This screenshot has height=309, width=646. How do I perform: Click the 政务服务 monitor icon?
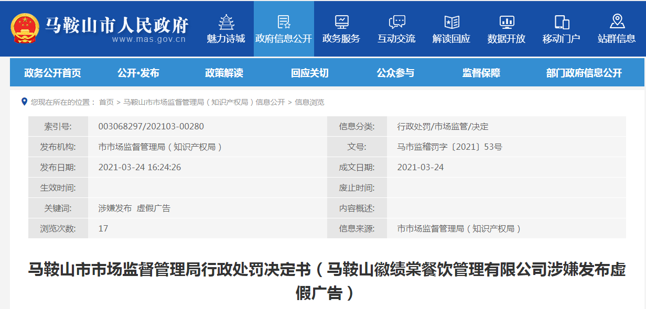[x=341, y=22]
